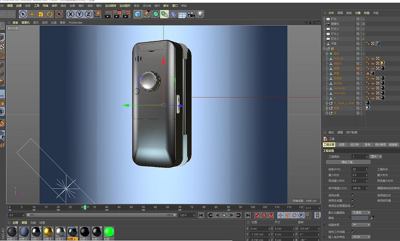
Task: Select the Live Selection arrow tool
Action: pos(23,14)
